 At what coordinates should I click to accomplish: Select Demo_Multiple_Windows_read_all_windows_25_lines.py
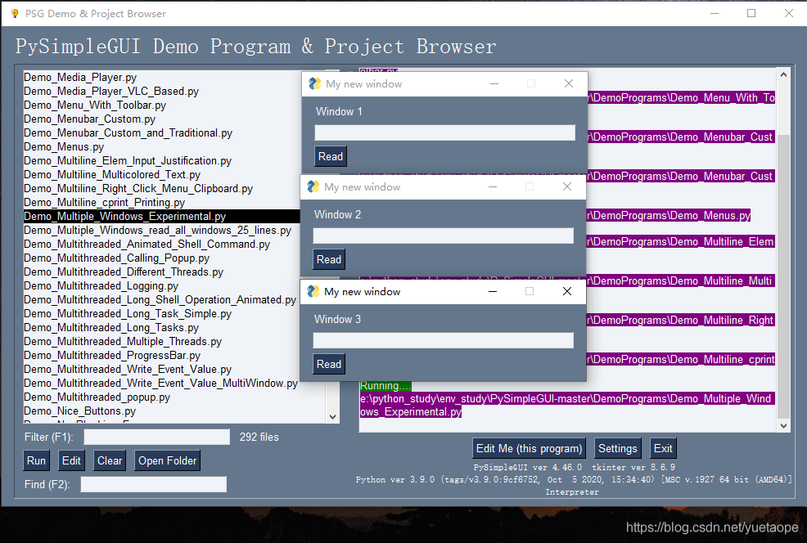(x=157, y=230)
